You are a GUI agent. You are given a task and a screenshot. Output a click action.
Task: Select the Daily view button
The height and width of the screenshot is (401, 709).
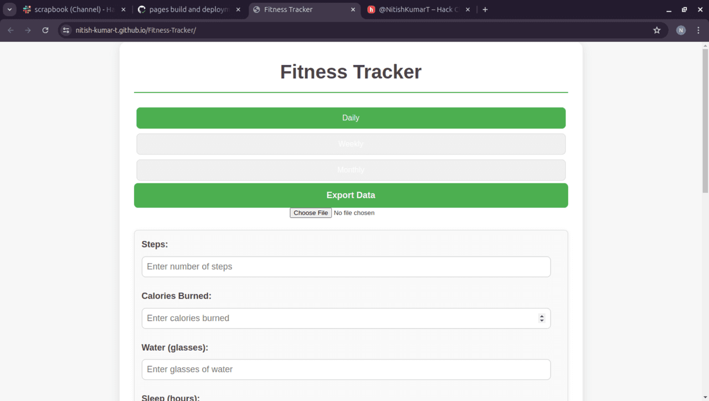point(351,118)
